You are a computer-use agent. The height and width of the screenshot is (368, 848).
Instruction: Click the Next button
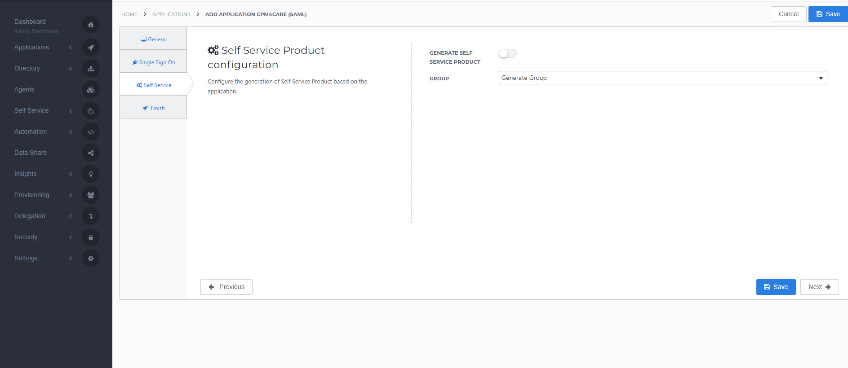coord(819,287)
